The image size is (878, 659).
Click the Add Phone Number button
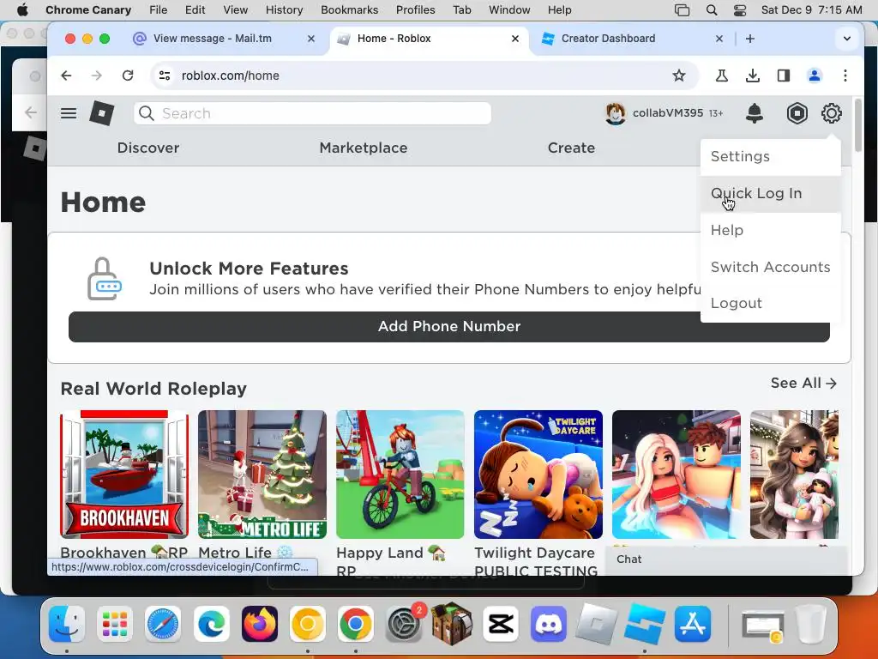(x=449, y=327)
